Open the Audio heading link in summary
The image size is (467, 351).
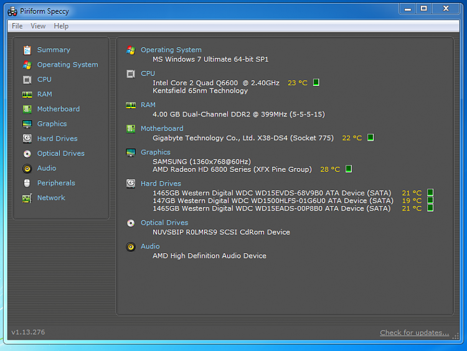[x=150, y=246]
